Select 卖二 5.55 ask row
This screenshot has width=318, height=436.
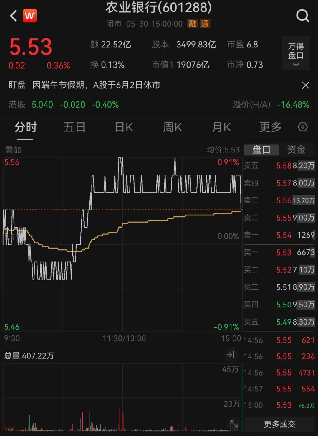point(279,218)
